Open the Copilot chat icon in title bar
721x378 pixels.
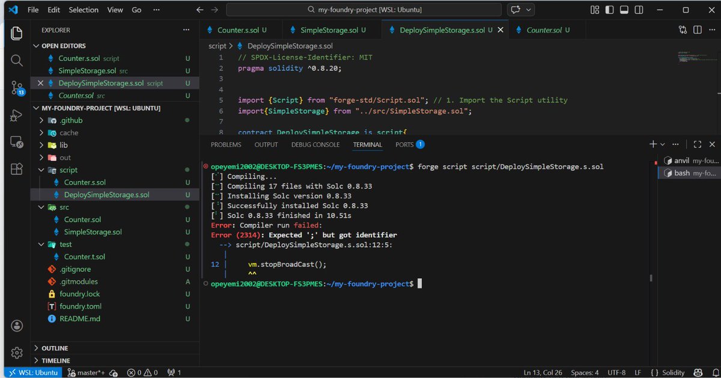point(516,10)
